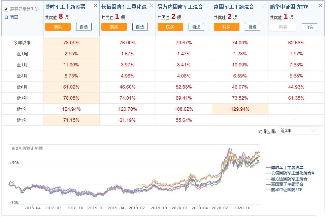Remove 鹏华中证国防ETF column
The width and height of the screenshot is (329, 217).
(321, 6)
